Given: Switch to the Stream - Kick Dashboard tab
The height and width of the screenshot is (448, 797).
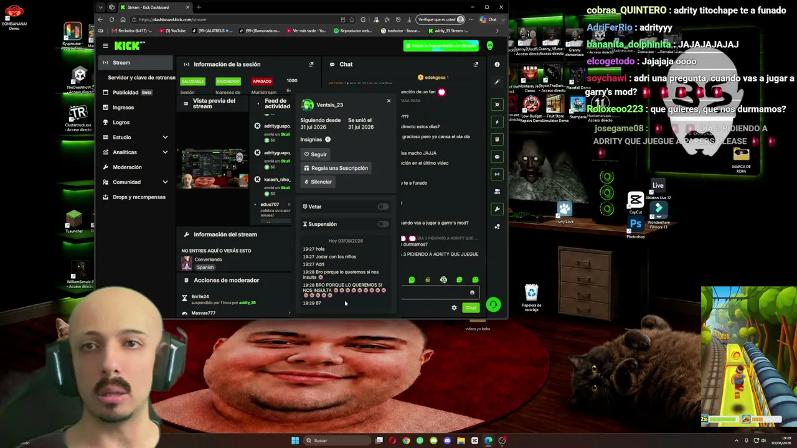Looking at the screenshot, I should click(154, 7).
